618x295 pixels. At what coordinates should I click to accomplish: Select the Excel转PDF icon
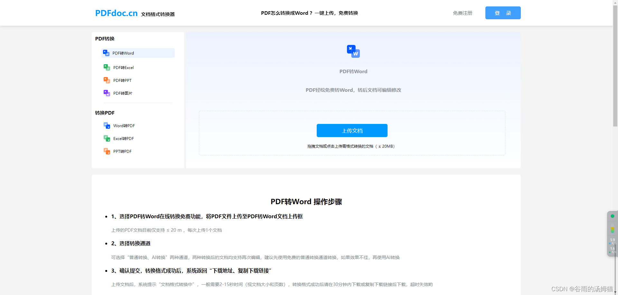pos(107,138)
